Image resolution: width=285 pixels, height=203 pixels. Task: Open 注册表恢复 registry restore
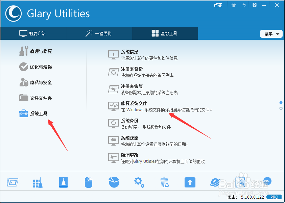coord(143,89)
